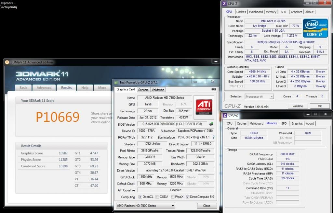Viewport: 333px width, 213px height.
Task: Click the BIOS save chip icon
Action: pos(211,124)
